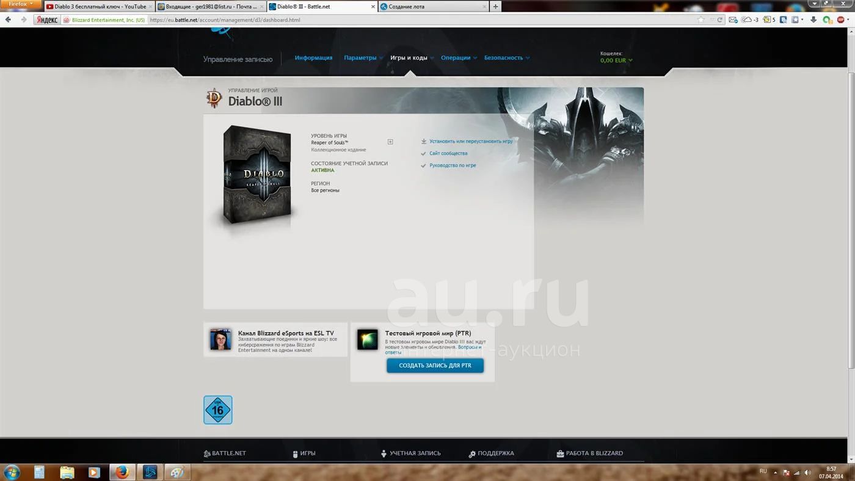Open the Информация section

[313, 58]
